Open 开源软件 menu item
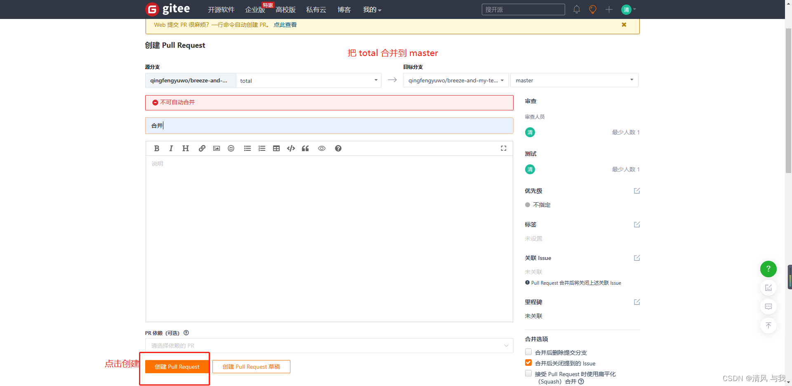Screen dimensions: 792x386 tap(221, 9)
